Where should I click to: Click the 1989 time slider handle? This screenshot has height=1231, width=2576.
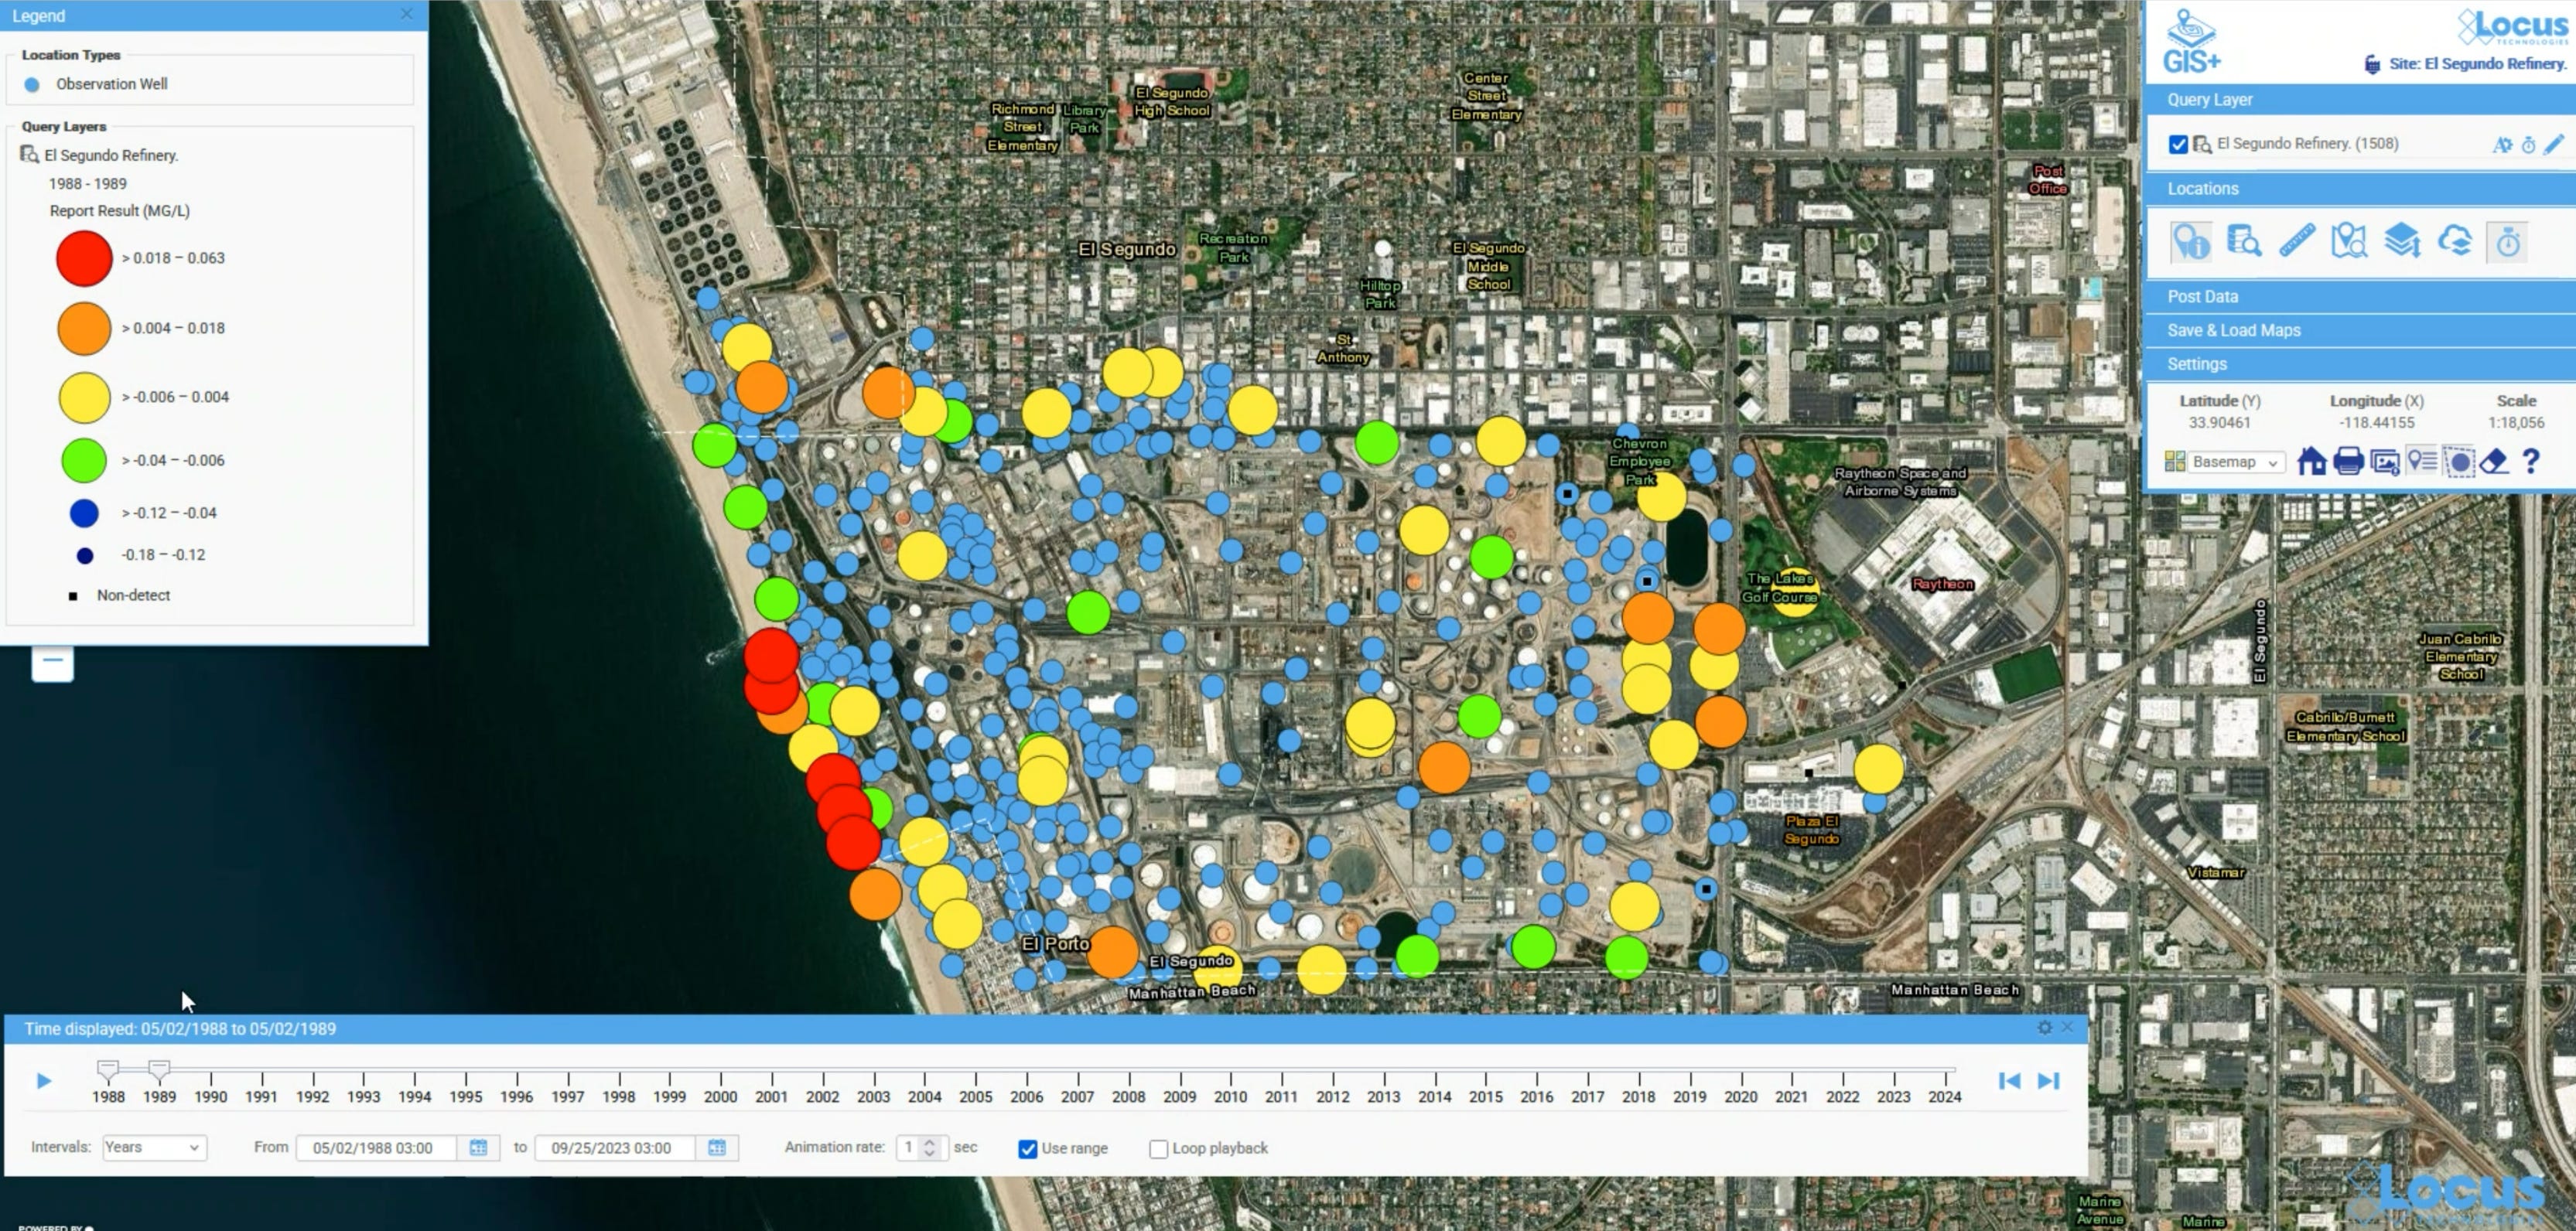pyautogui.click(x=159, y=1070)
